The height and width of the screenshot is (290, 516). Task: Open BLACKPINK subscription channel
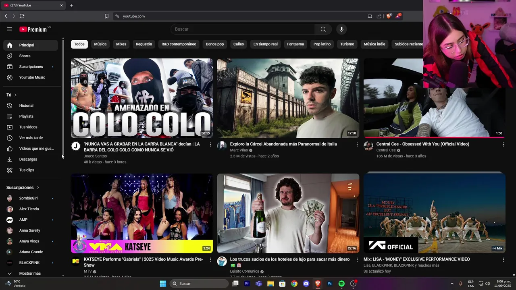[31, 263]
